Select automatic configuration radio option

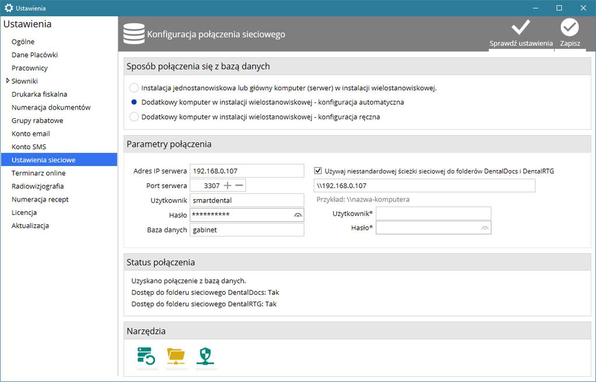(134, 102)
